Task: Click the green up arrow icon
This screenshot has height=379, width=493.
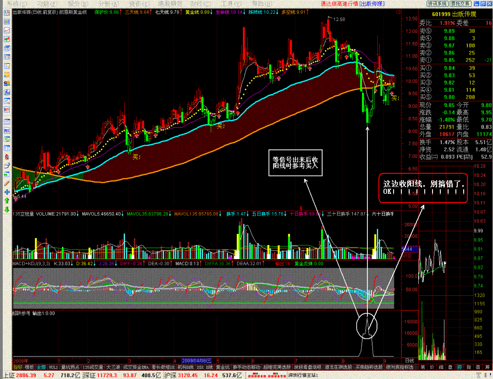Action: point(6,201)
